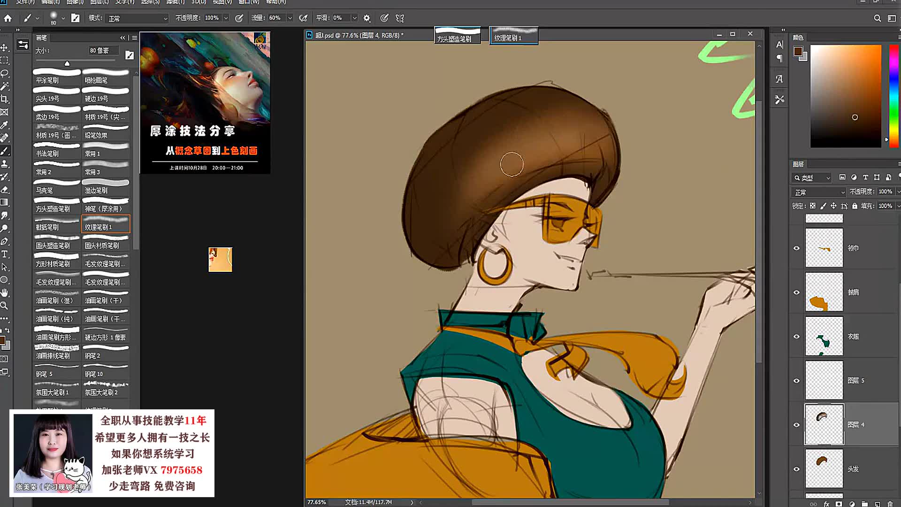The width and height of the screenshot is (901, 507).
Task: Open the brush settings gear icon
Action: point(367,18)
